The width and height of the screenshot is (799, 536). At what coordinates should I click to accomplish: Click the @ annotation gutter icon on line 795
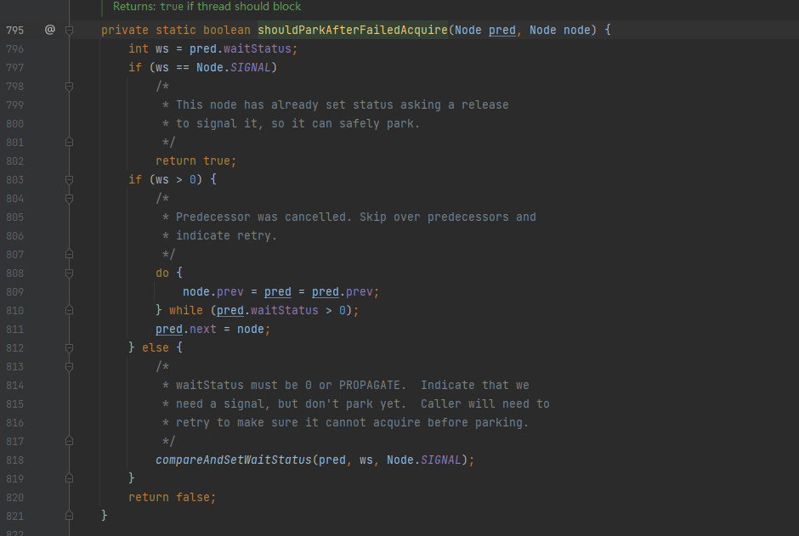click(49, 30)
